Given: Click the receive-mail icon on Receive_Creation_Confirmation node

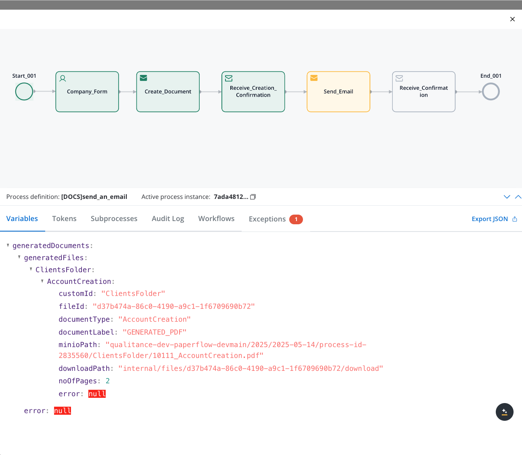Looking at the screenshot, I should point(229,78).
